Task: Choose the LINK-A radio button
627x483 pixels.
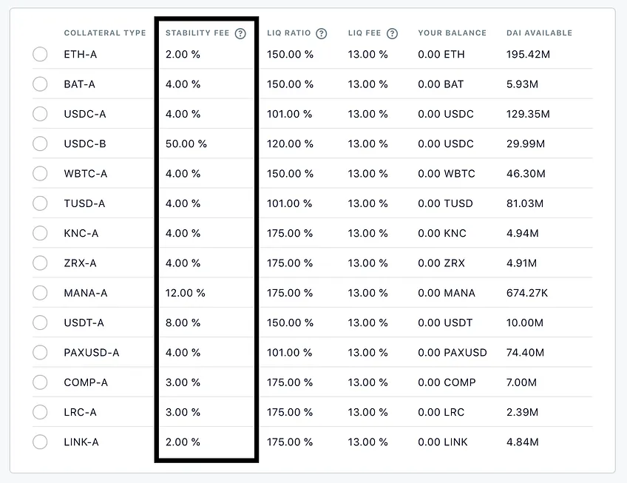Action: [40, 442]
